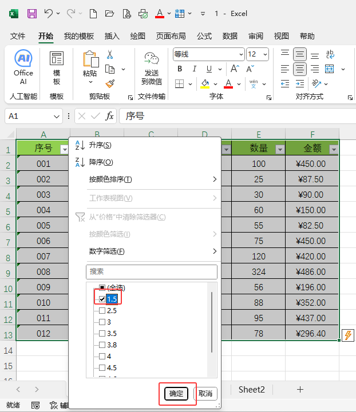Image resolution: width=356 pixels, height=412 pixels.
Task: Click the filter search (搜索) field
Action: pos(152,271)
